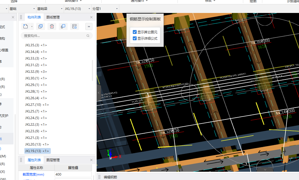Open the 通用操作 group dropdown
299x180 pixels.
coord(147,1)
